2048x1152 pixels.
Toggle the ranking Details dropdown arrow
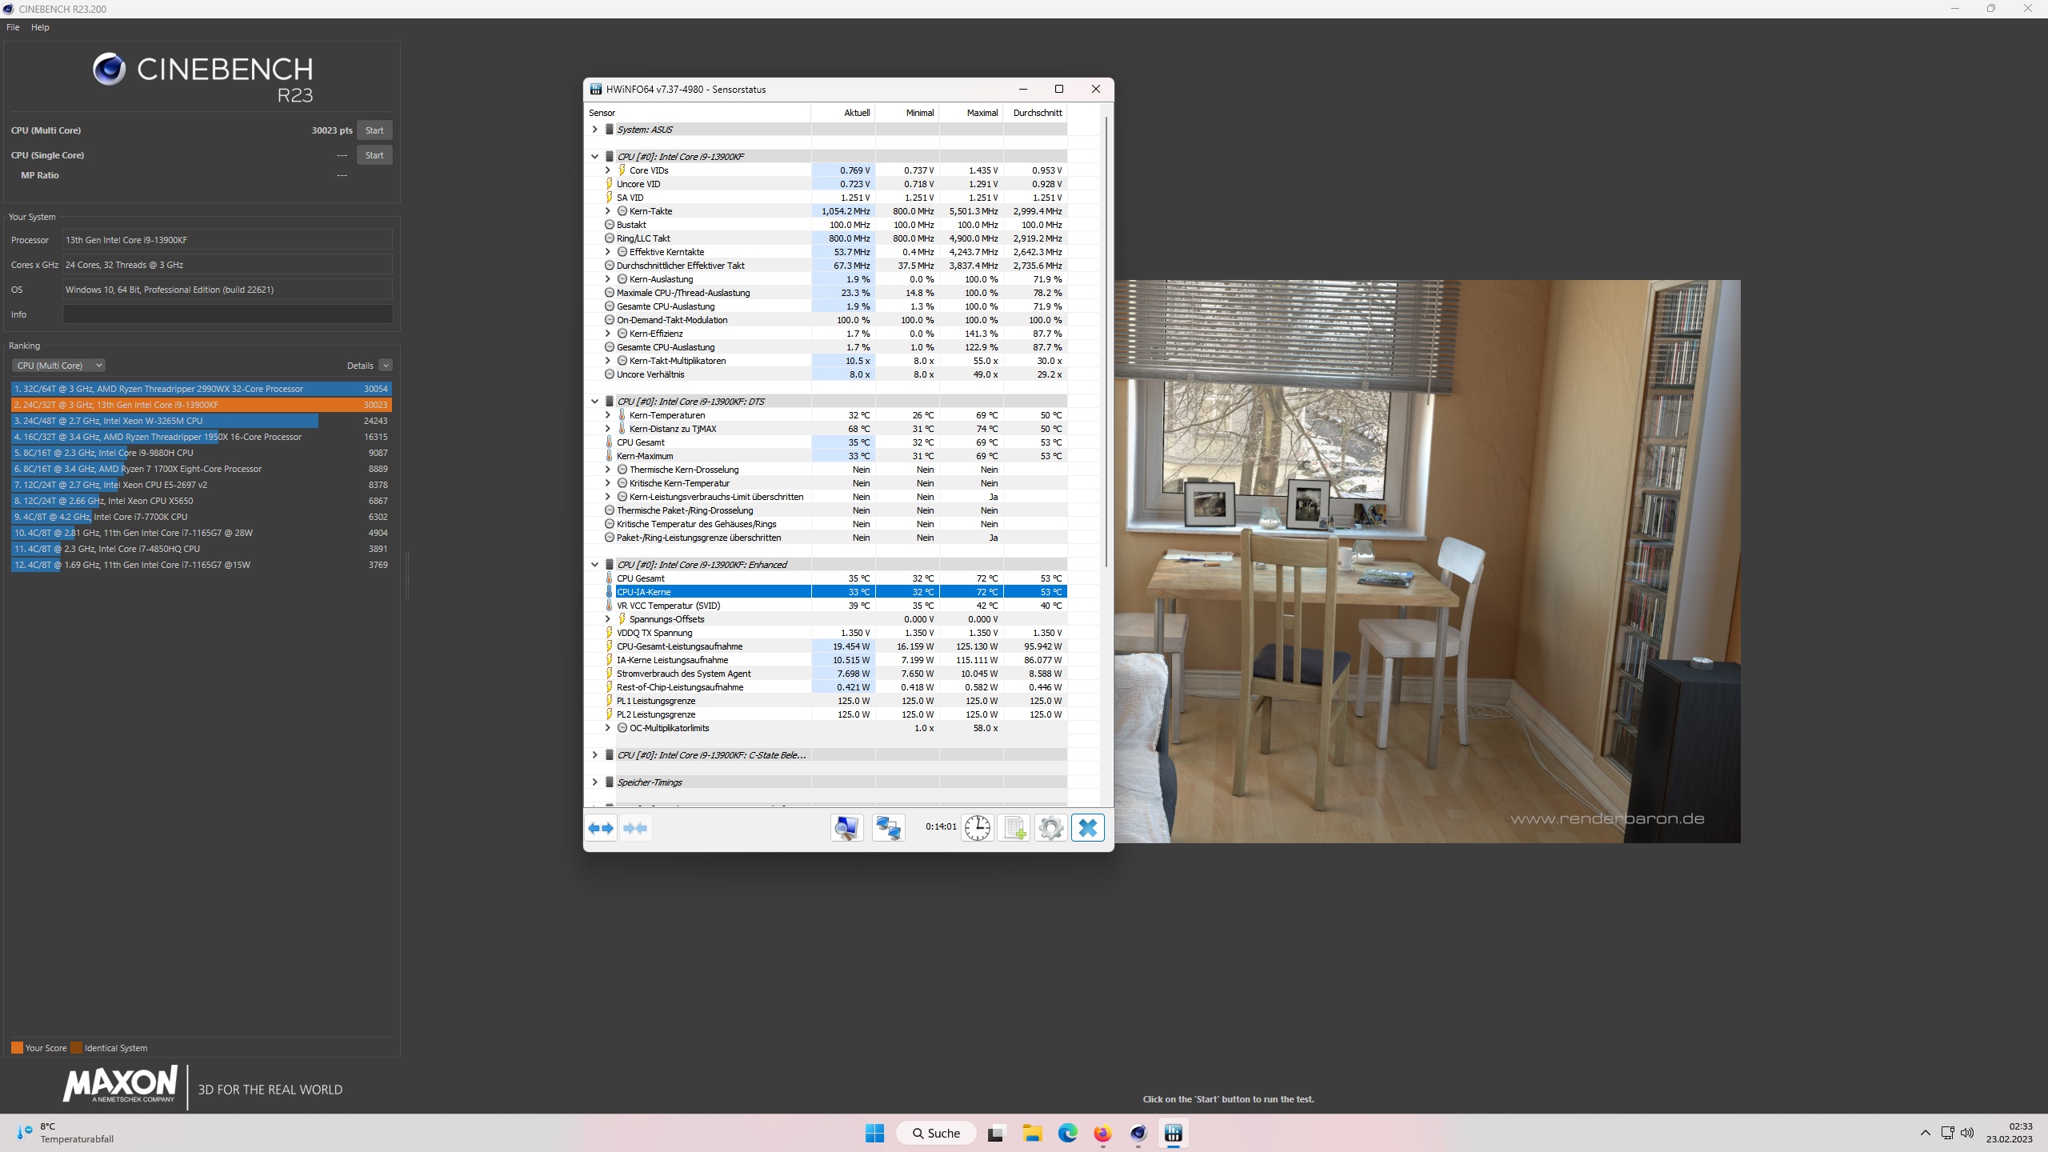point(386,366)
